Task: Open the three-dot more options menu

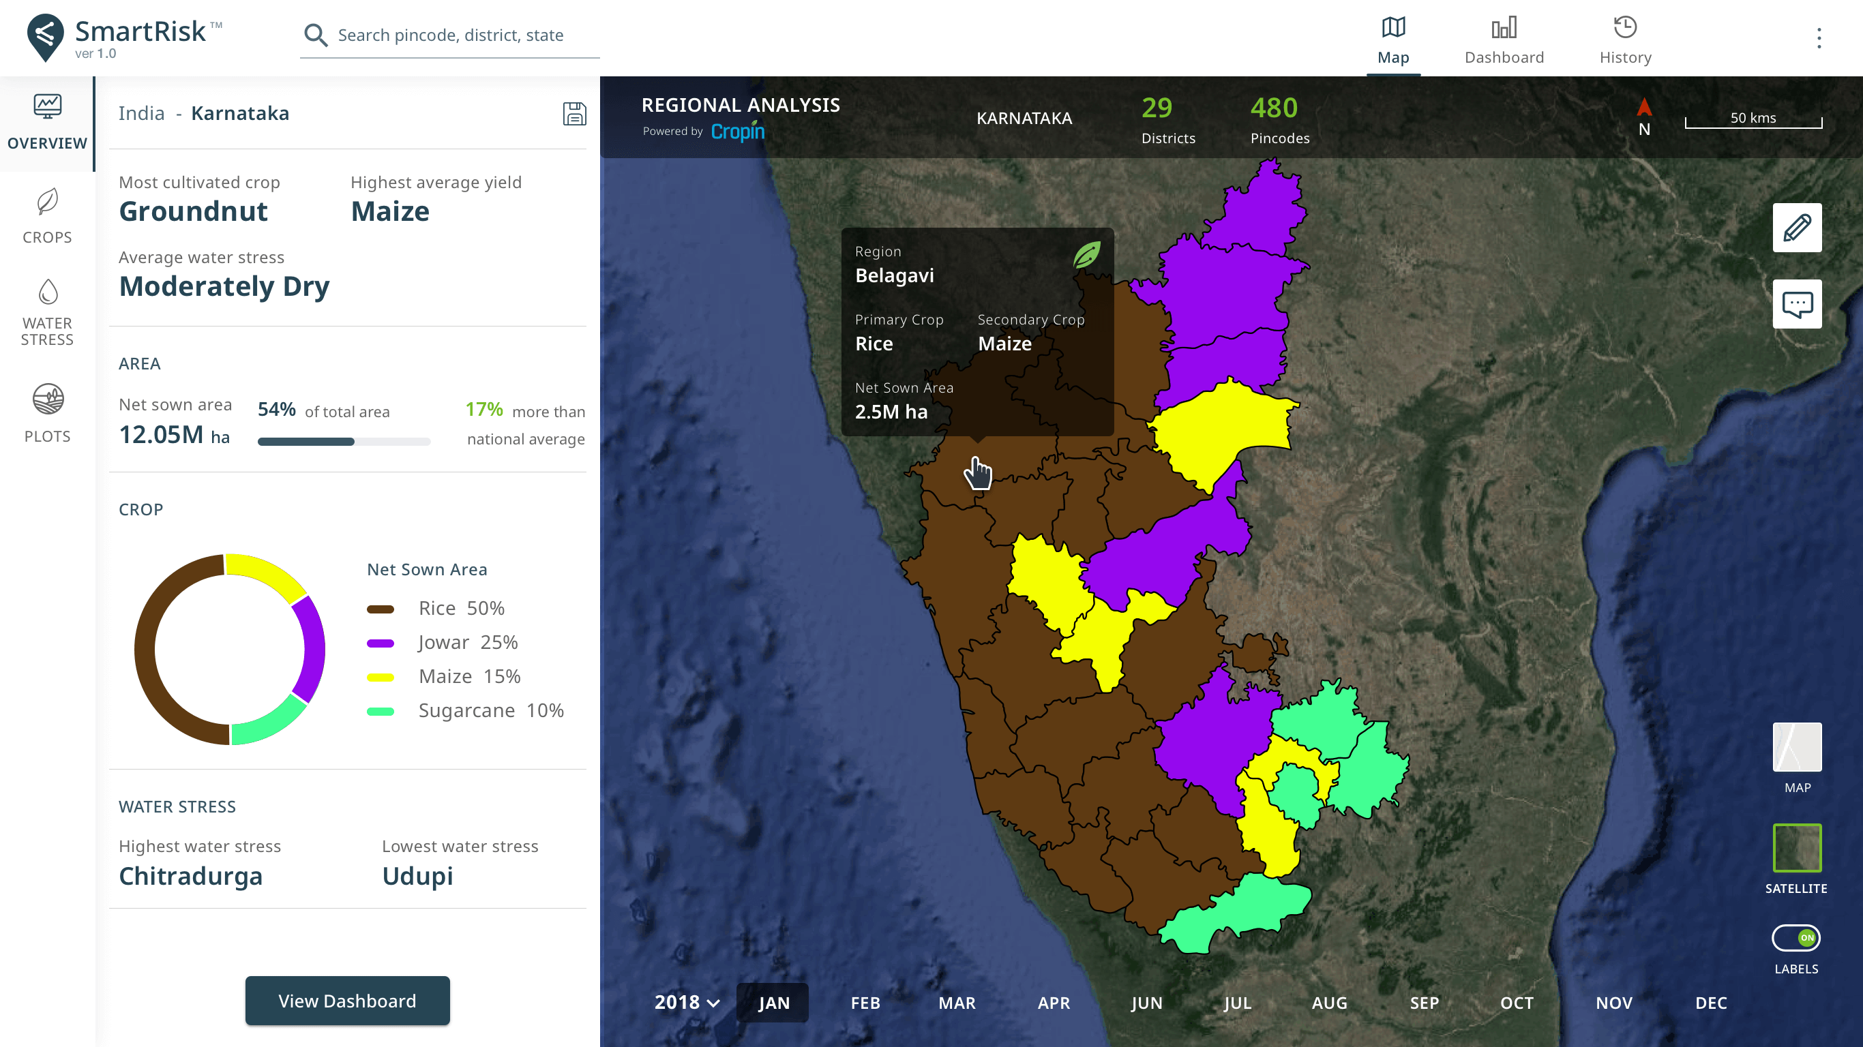Action: click(1818, 37)
